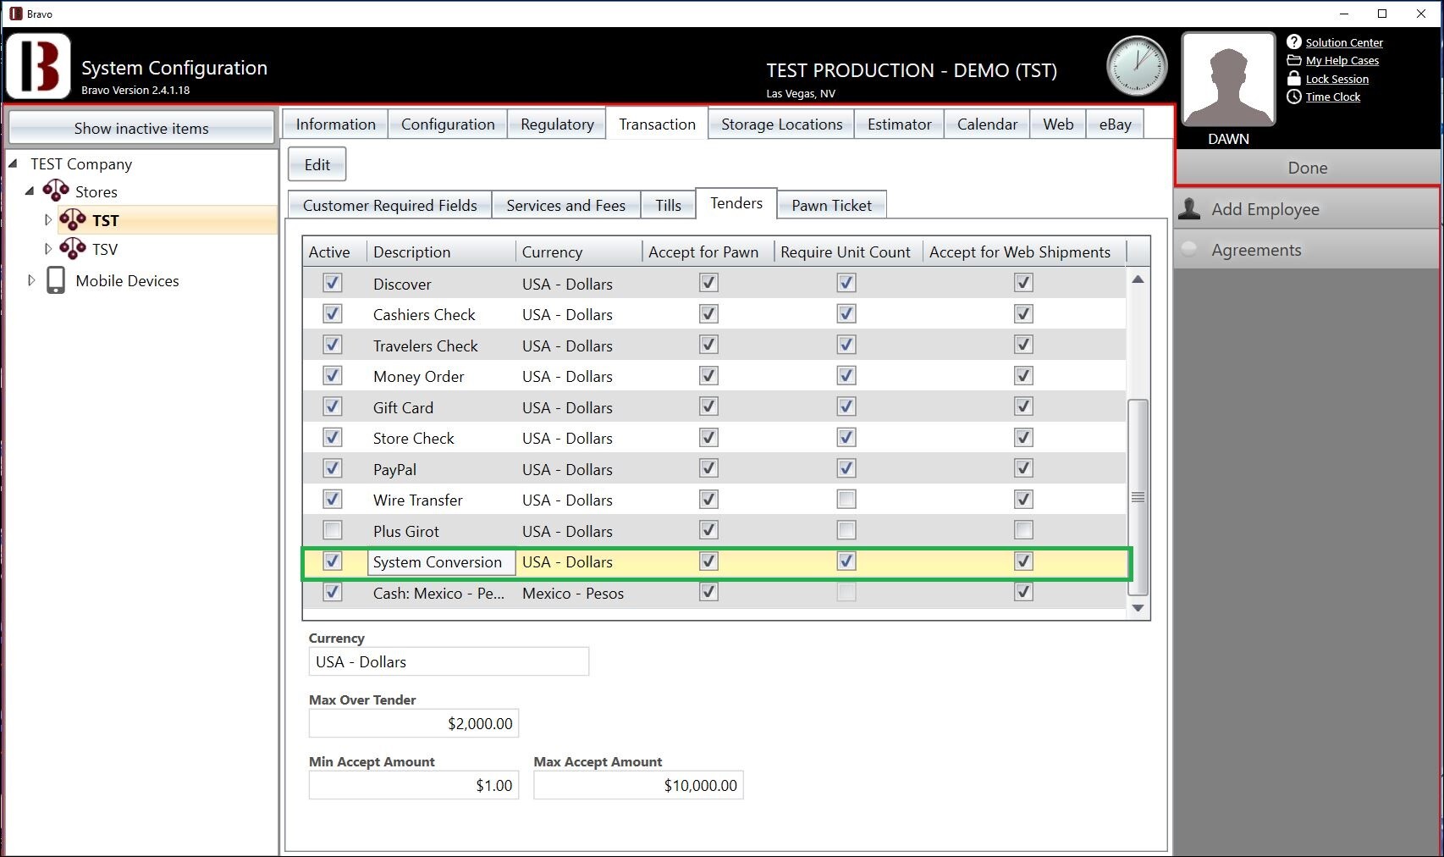
Task: Click the My Help Cases folder icon
Action: point(1293,60)
